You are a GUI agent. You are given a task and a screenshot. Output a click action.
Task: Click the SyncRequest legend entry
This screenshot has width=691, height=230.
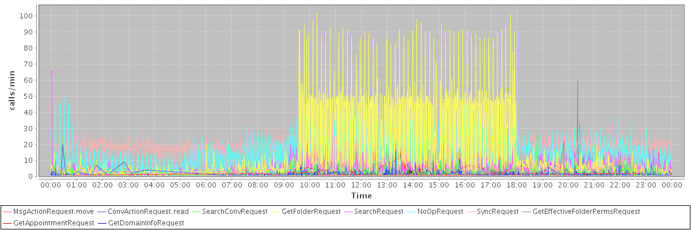498,212
